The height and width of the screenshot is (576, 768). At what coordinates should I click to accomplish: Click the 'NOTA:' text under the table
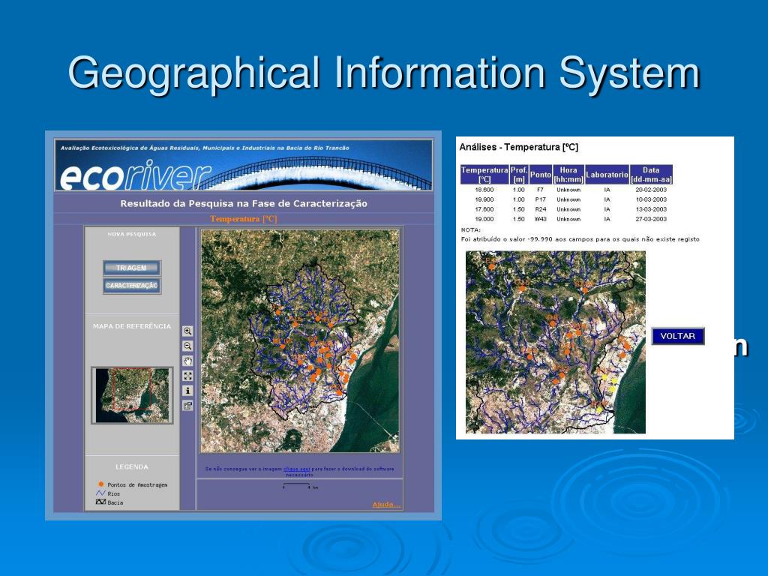471,229
